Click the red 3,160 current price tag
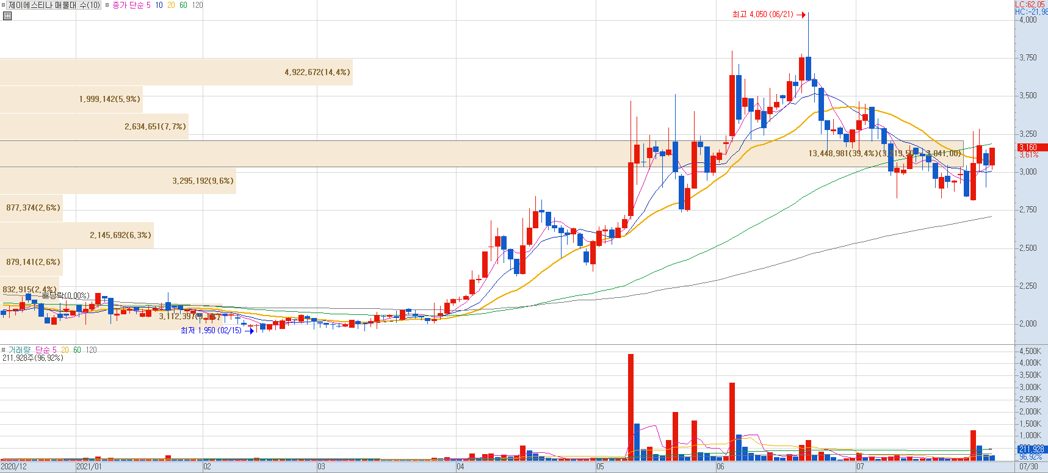The height and width of the screenshot is (473, 1048). coord(1032,147)
